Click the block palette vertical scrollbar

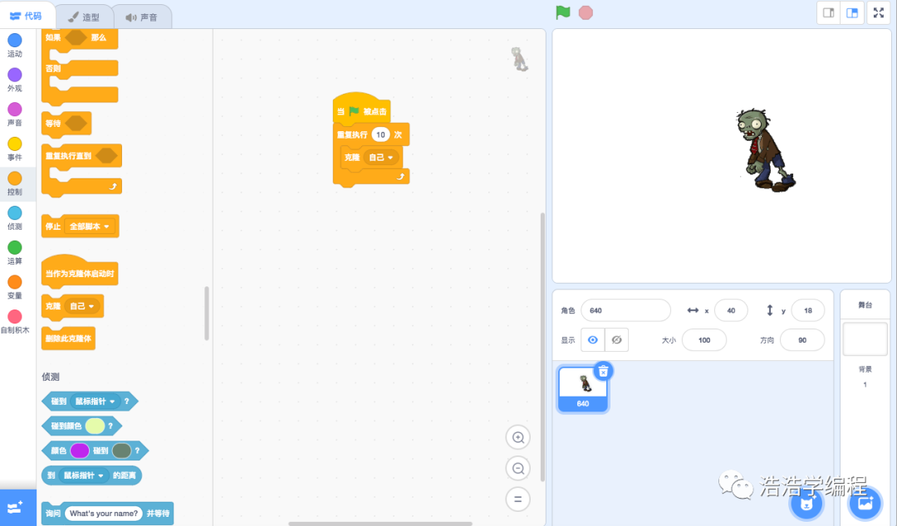[207, 314]
